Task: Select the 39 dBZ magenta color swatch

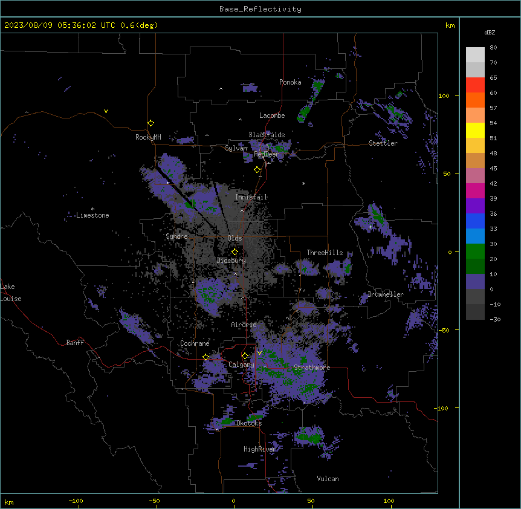Action: coord(475,190)
